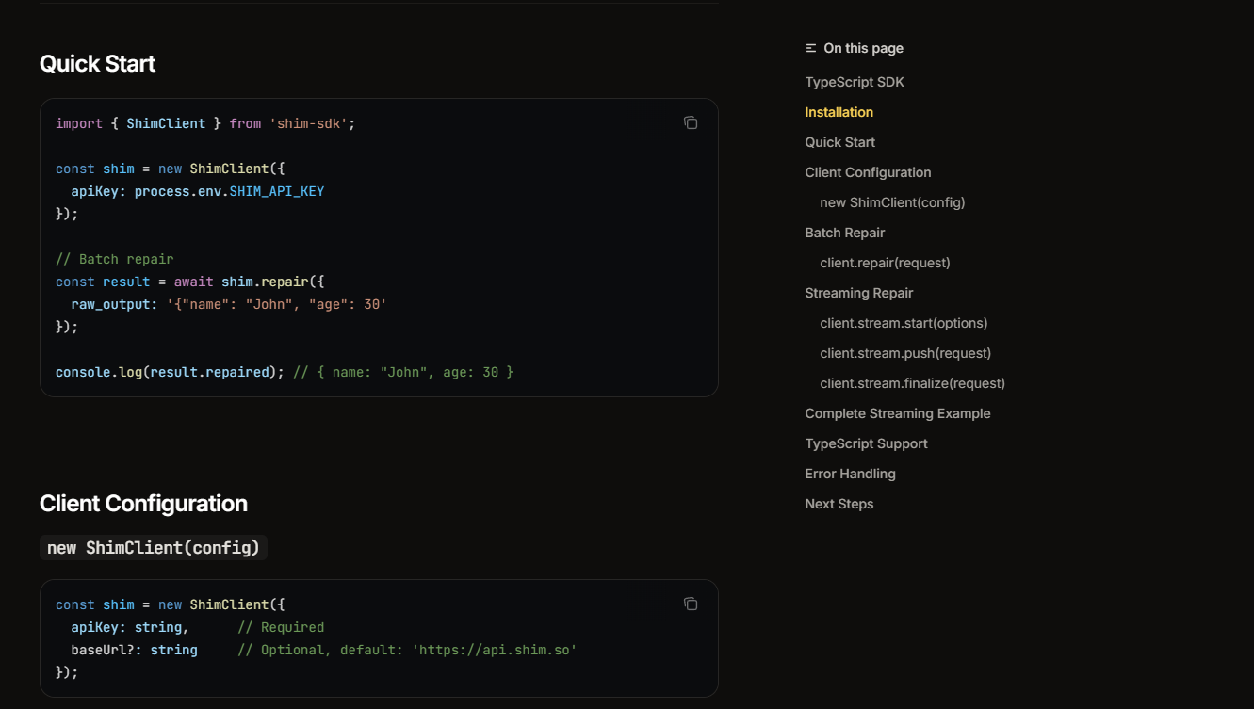Copy the ShimClient config code block
The height and width of the screenshot is (709, 1254).
click(x=691, y=604)
